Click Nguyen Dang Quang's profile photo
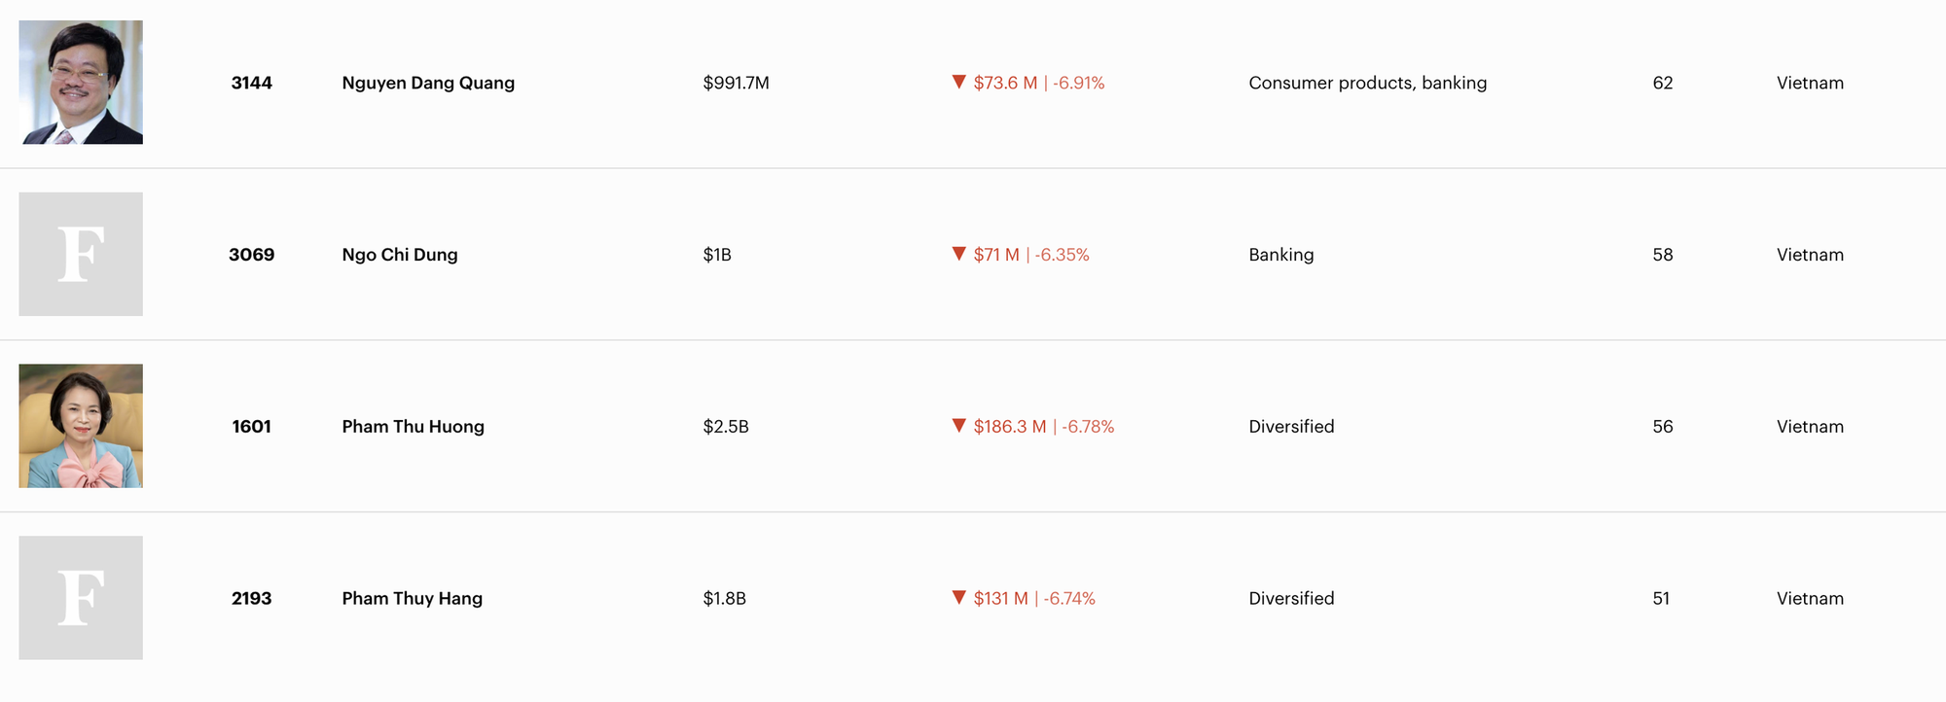1946x702 pixels. tap(81, 83)
